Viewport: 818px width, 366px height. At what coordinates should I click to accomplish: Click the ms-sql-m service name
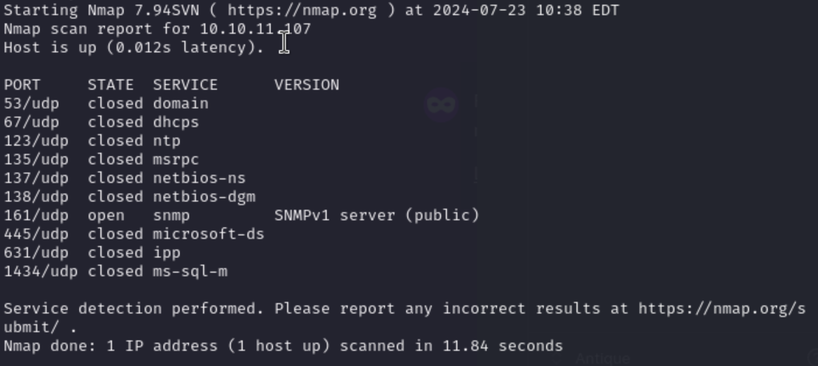(x=190, y=272)
